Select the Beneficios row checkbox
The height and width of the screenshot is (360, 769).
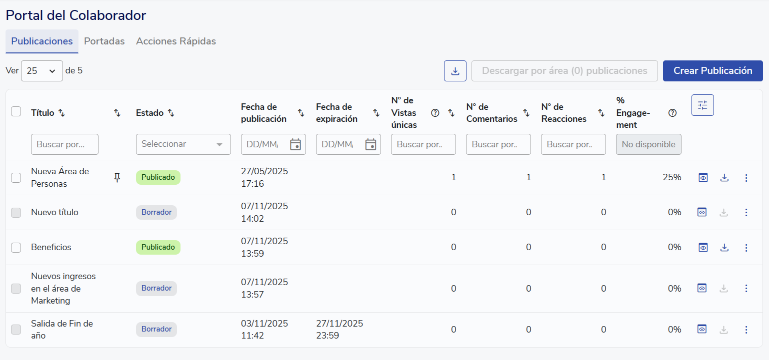tap(16, 248)
